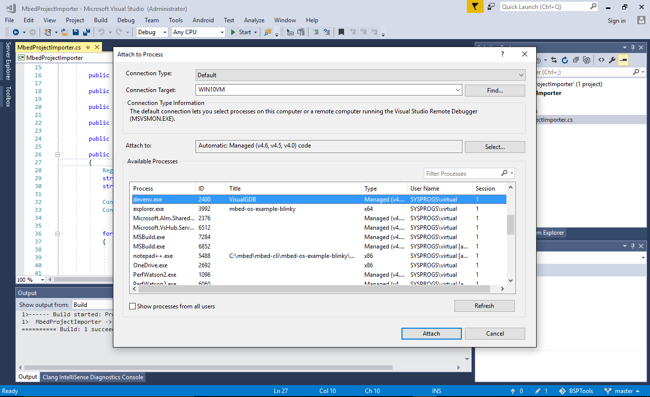
Task: Collapse the code region at line 26
Action: [57, 154]
